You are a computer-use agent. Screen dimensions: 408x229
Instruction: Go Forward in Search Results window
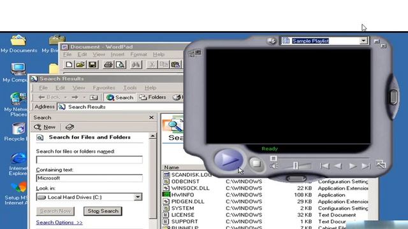(75, 97)
